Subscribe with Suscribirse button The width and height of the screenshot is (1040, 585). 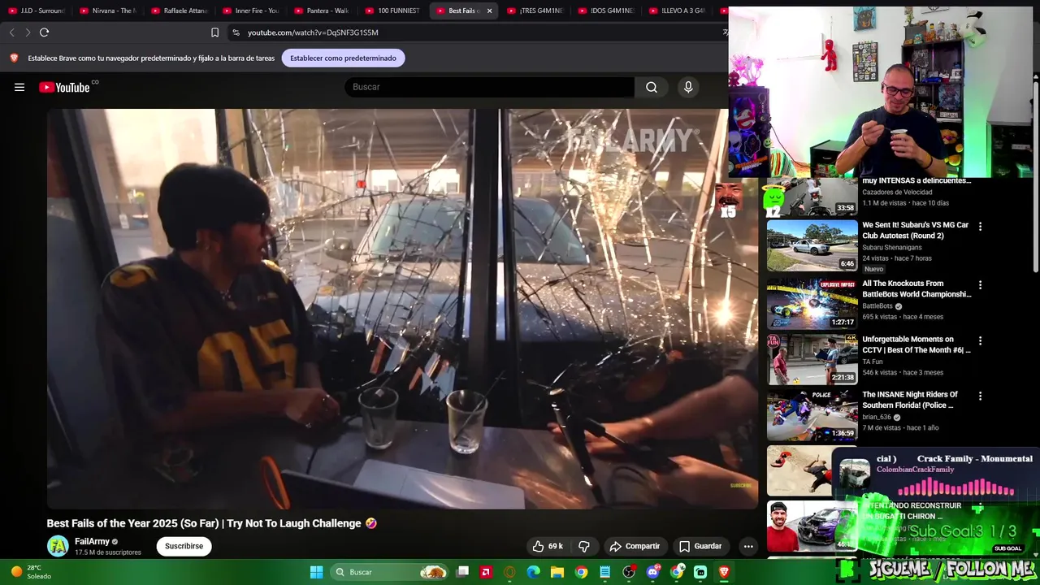(184, 546)
